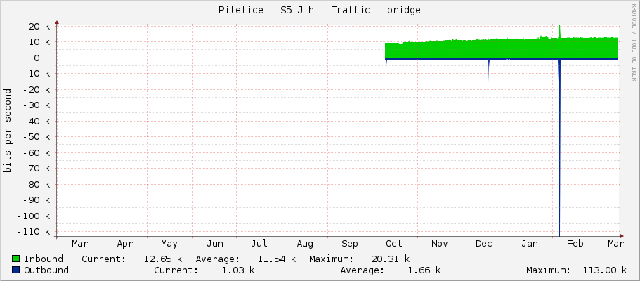The image size is (640, 281).
Task: Click Inbound maximum value '20.31 k'
Action: pos(390,259)
